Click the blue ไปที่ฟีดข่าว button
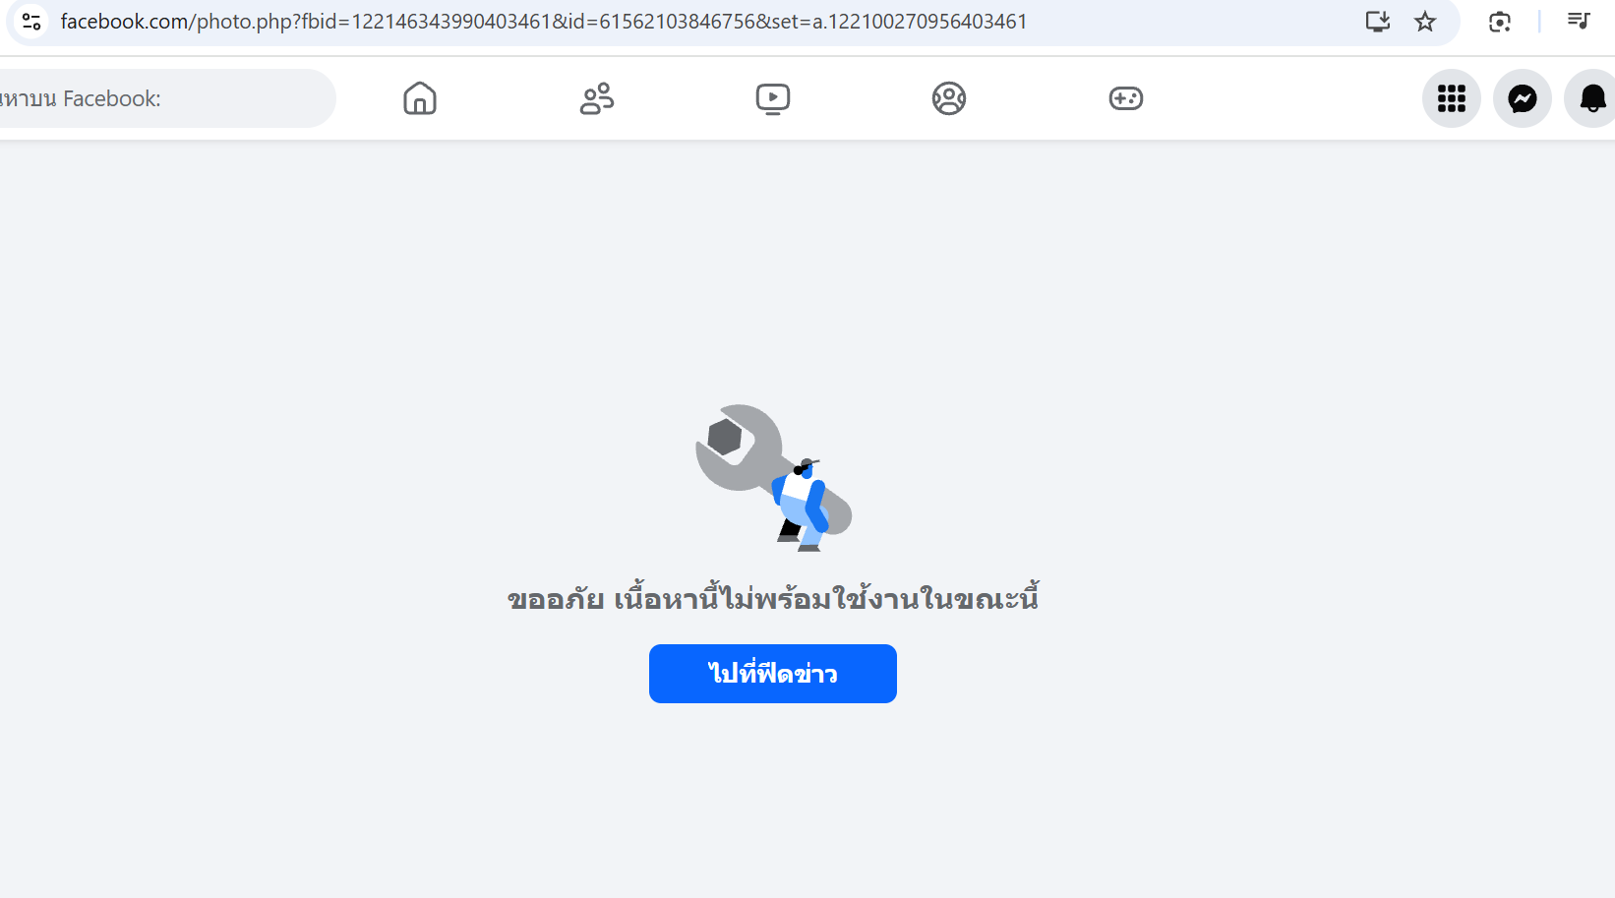The width and height of the screenshot is (1615, 898). click(773, 674)
